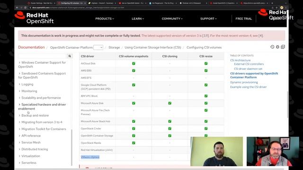Click the browser back arrow
Viewport: 303px width, 170px height.
(17, 8)
